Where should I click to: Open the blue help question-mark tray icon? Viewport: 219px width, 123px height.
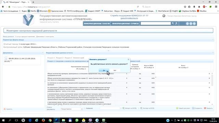click(x=168, y=120)
